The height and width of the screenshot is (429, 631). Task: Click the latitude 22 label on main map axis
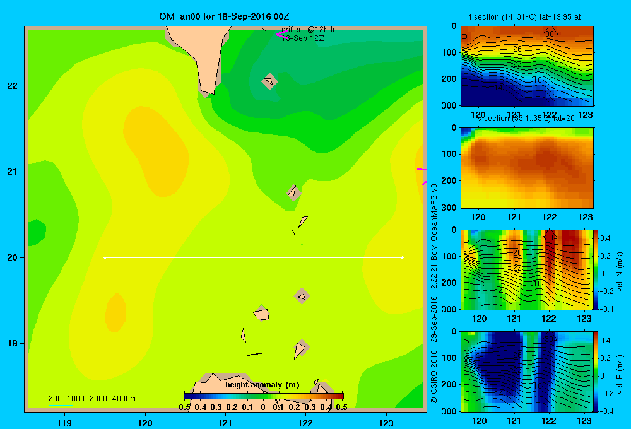click(x=12, y=86)
